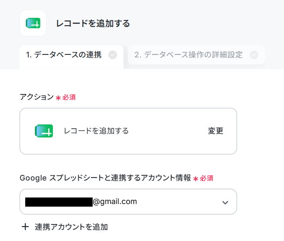Click the 変更 button in the action card
This screenshot has height=241, width=284.
(215, 131)
